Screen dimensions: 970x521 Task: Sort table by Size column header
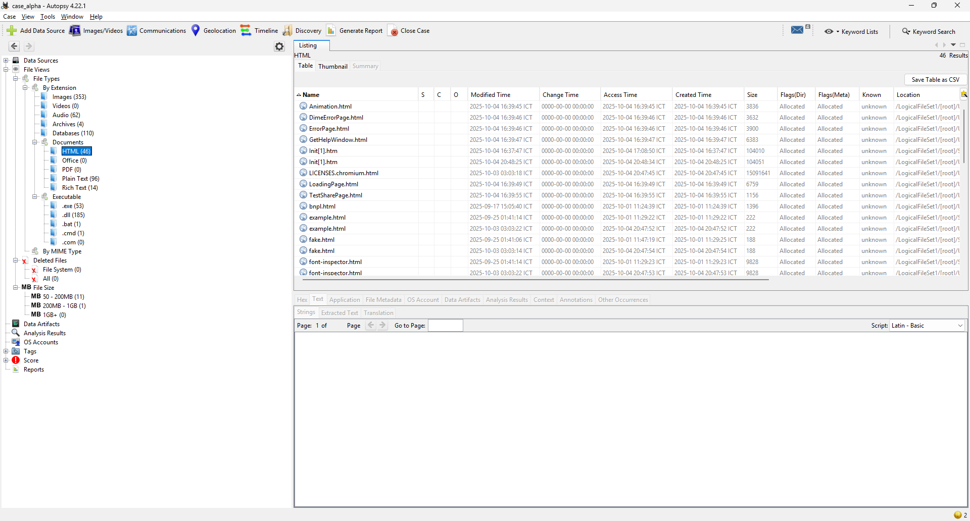pos(760,94)
